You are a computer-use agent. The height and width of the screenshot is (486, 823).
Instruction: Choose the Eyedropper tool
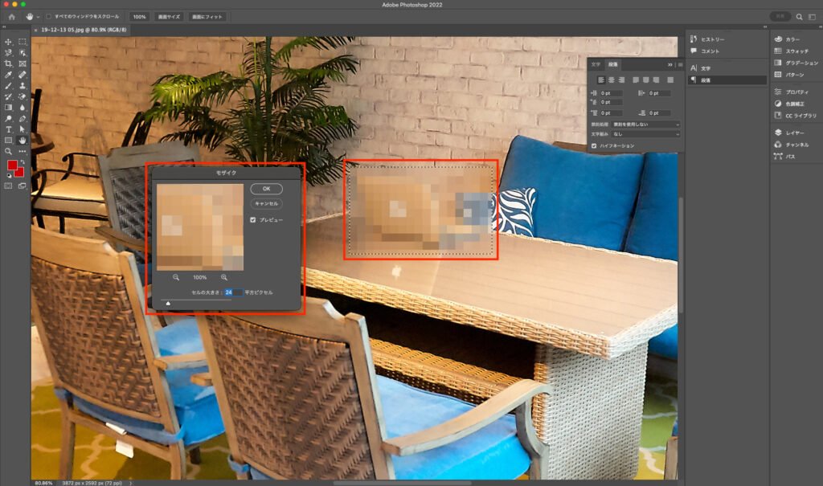[8, 75]
